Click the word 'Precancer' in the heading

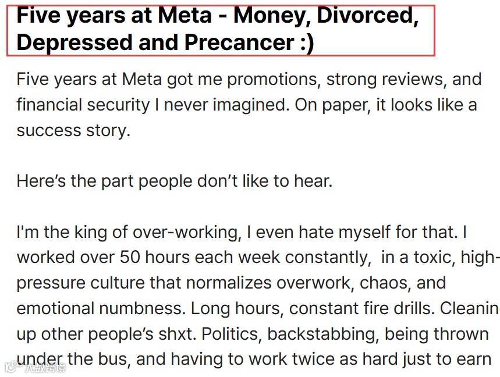239,42
